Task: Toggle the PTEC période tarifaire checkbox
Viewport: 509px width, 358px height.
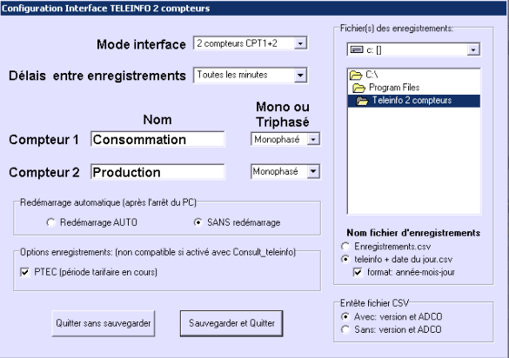Action: click(25, 272)
